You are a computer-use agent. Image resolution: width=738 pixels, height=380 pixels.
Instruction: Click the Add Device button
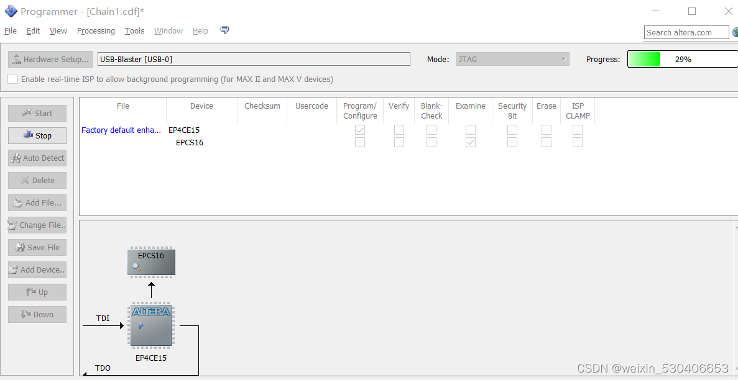pos(37,269)
